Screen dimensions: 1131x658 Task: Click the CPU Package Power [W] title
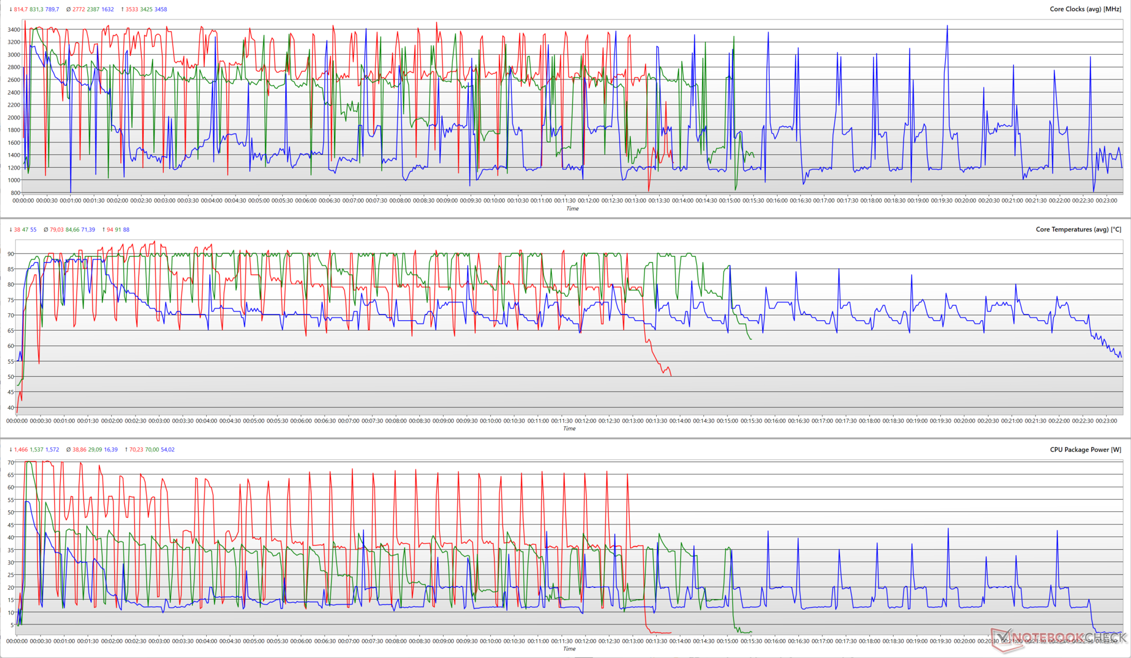(x=1085, y=450)
